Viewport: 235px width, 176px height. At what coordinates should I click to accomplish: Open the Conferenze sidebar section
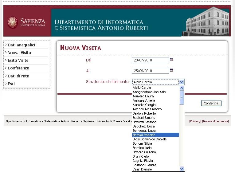click(18, 68)
